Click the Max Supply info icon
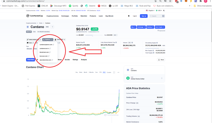Image resolution: width=212 pixels, height=123 pixels. point(153,51)
